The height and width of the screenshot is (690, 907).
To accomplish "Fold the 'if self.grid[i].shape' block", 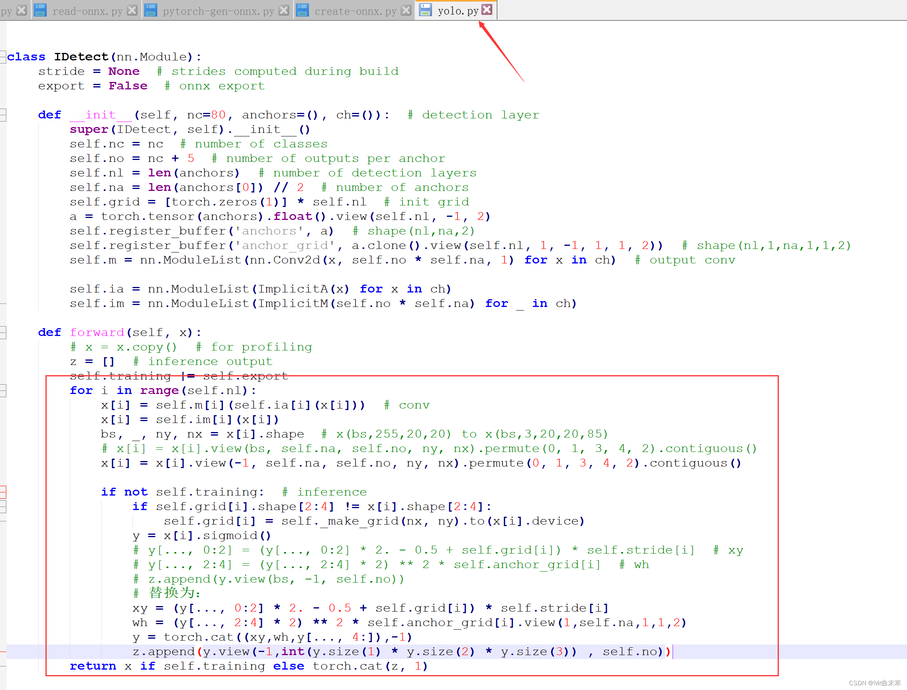I will pyautogui.click(x=3, y=507).
